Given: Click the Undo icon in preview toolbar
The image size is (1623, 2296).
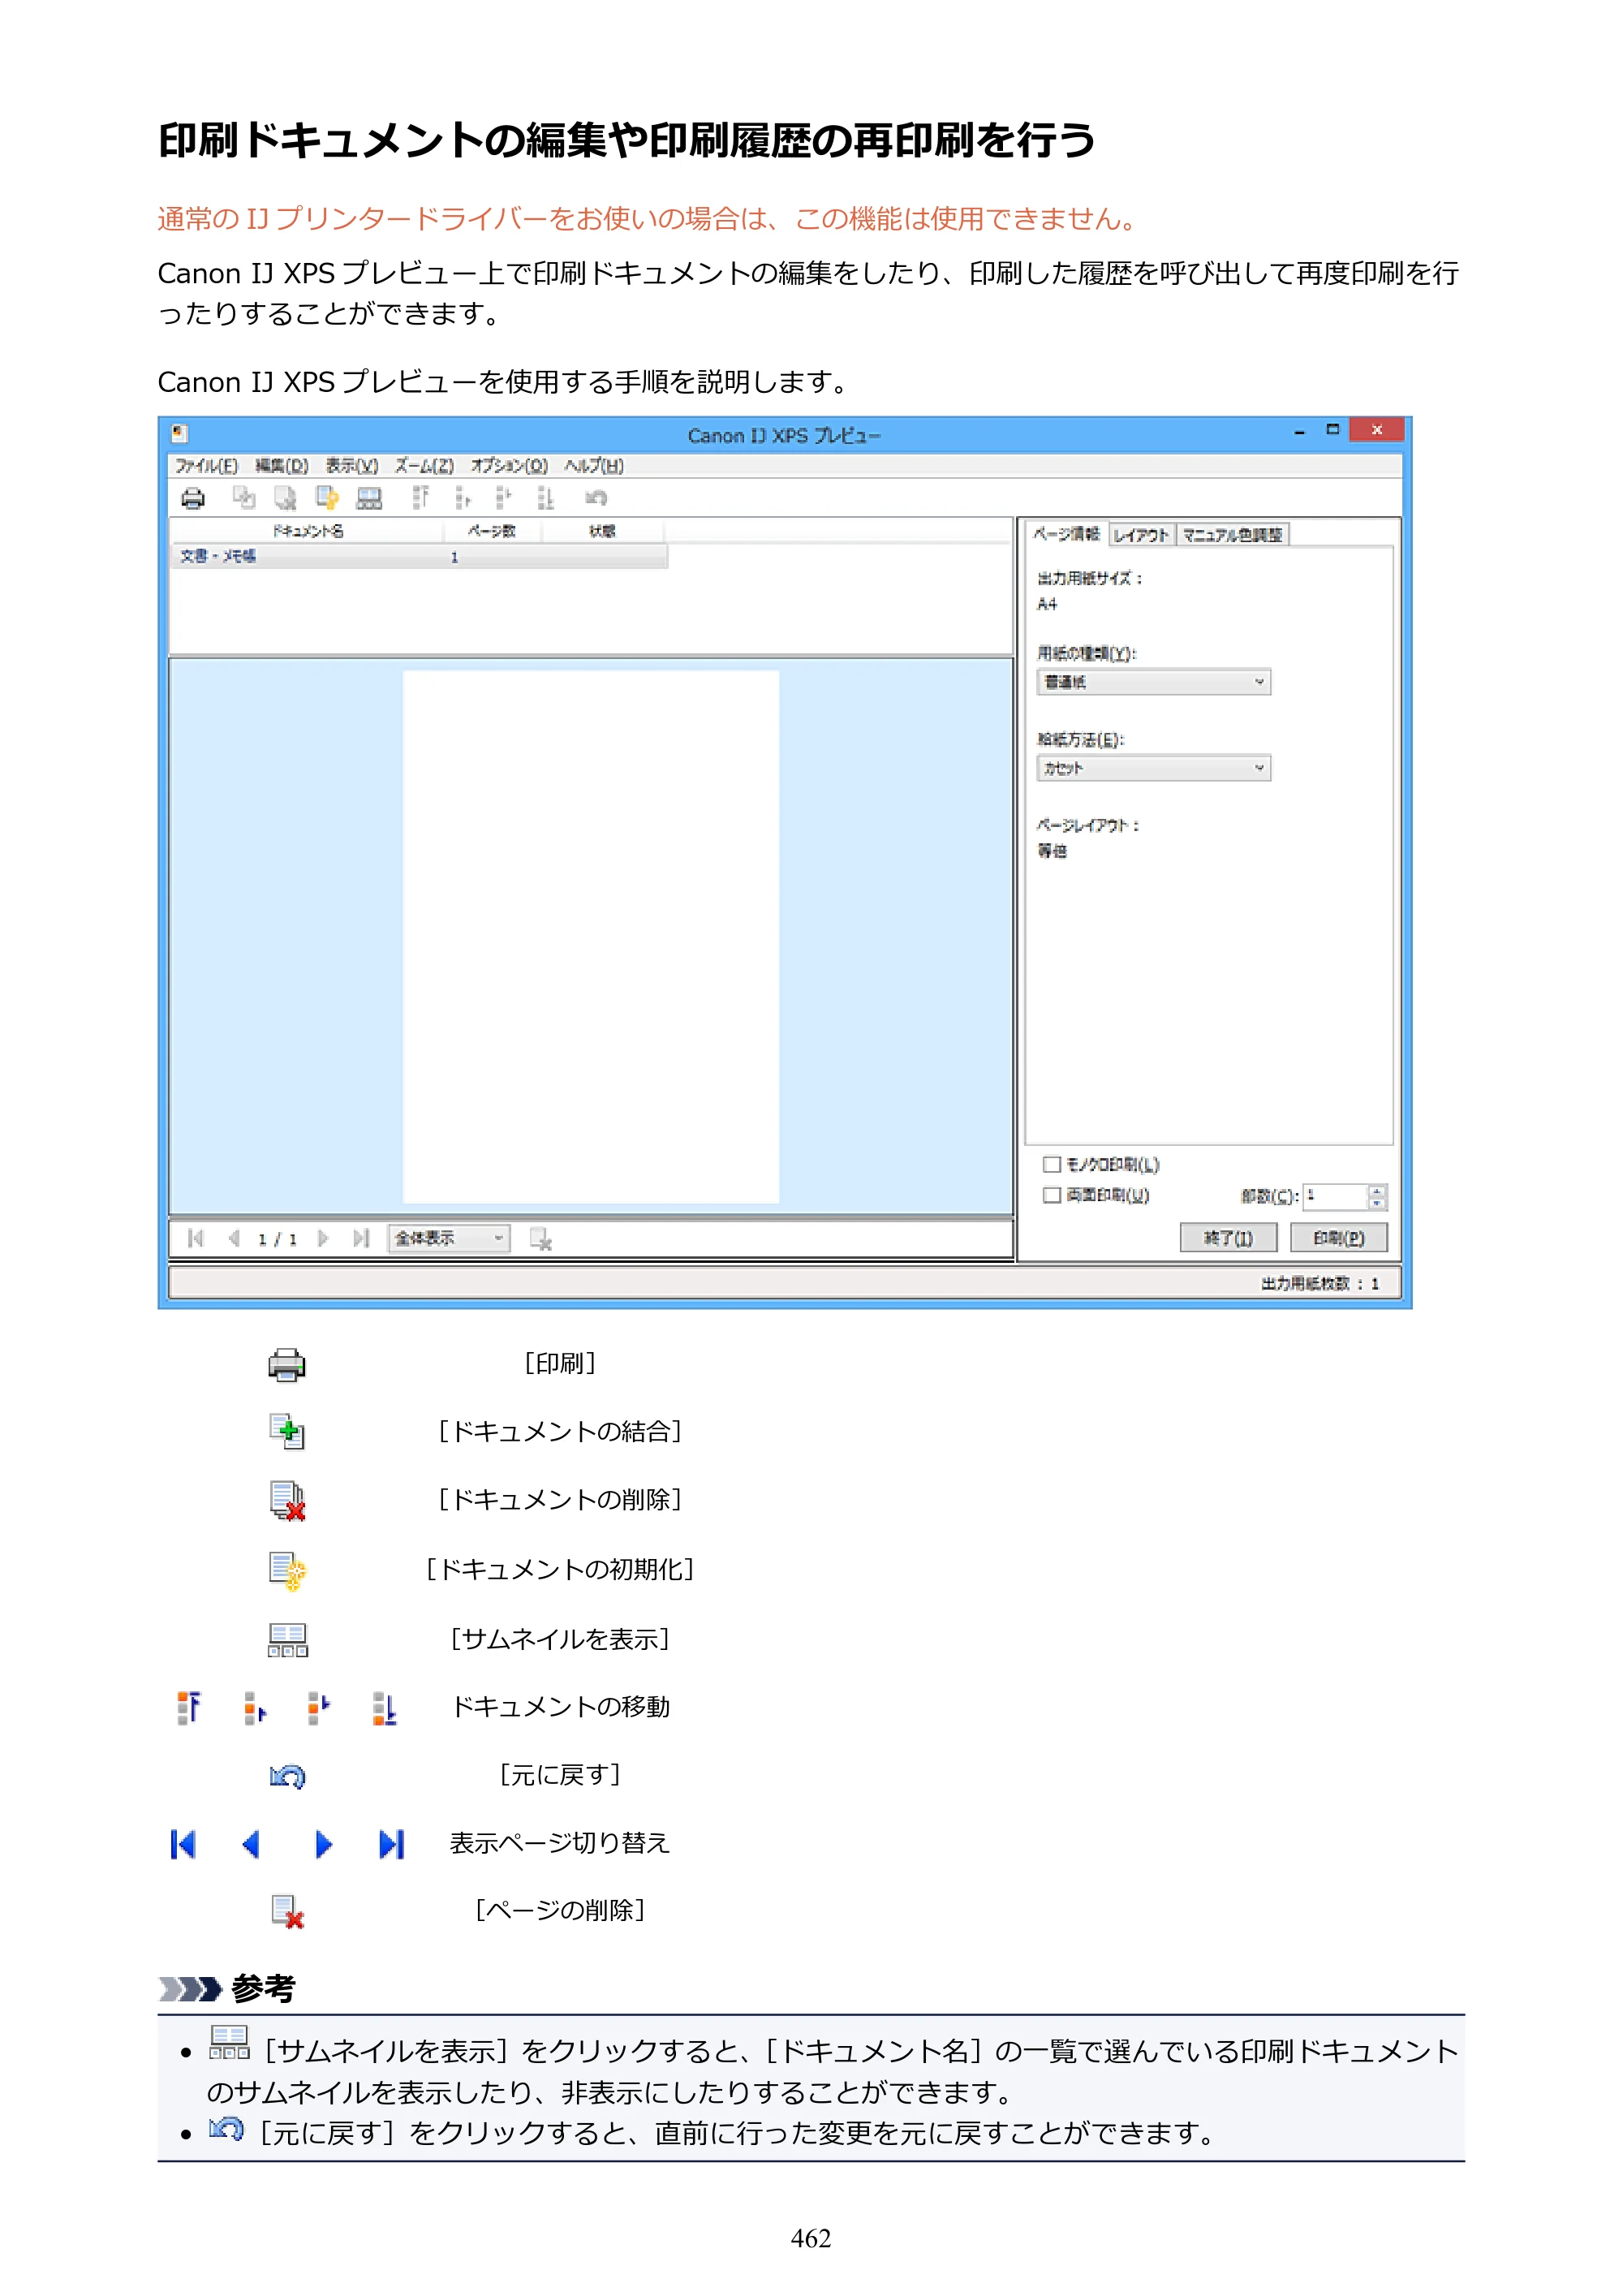Looking at the screenshot, I should [596, 498].
